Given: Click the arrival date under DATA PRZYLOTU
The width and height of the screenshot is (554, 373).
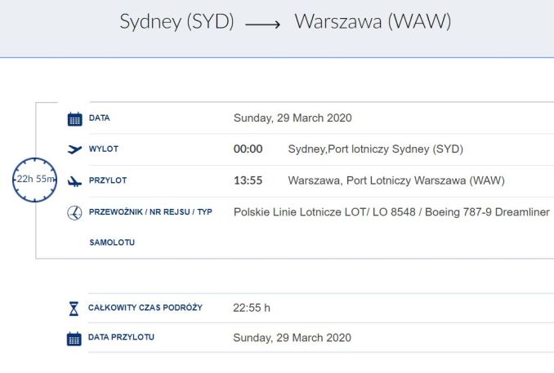Looking at the screenshot, I should (292, 338).
